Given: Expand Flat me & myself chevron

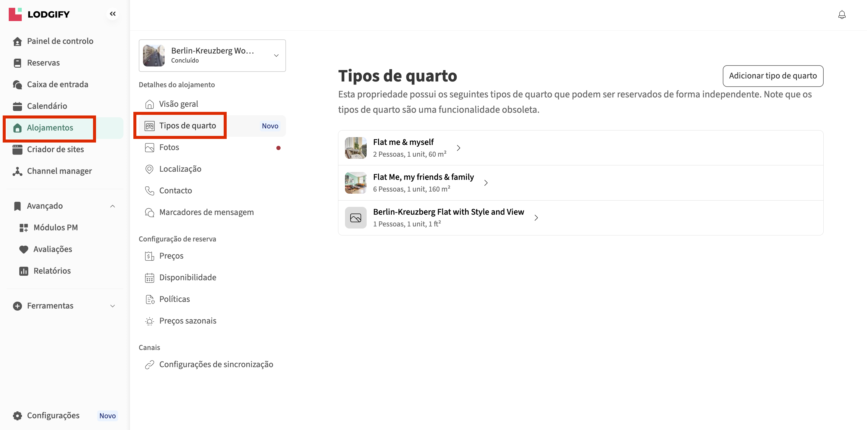Looking at the screenshot, I should 458,148.
